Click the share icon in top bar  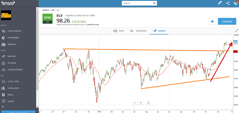228,3
